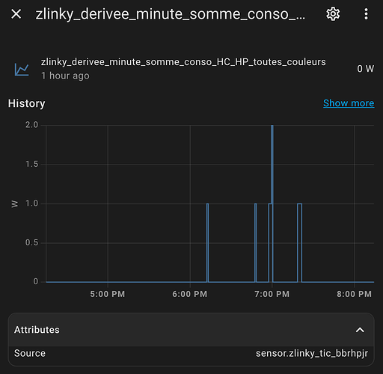This screenshot has width=383, height=374.
Task: Click the line chart entity icon
Action: coord(22,70)
